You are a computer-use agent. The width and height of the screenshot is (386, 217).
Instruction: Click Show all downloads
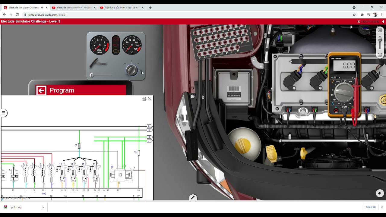click(x=371, y=207)
